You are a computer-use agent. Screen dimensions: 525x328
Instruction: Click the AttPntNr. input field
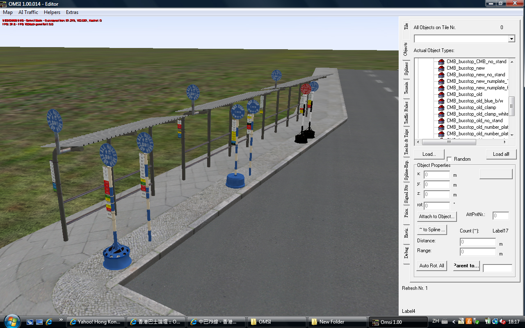coord(501,216)
